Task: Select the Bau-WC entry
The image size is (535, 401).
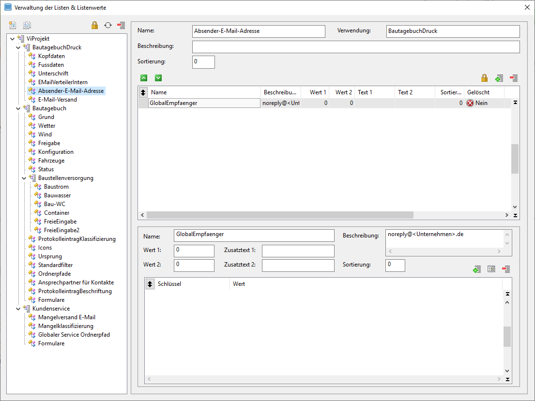Action: tap(55, 204)
